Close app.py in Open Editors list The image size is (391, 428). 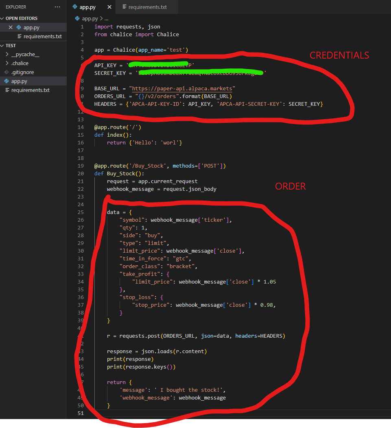click(x=11, y=27)
